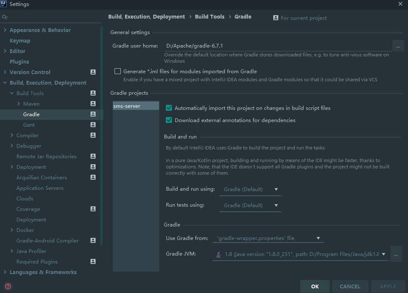Click the Java icon in Gradle JVM field
This screenshot has height=293, width=408.
pyautogui.click(x=219, y=254)
